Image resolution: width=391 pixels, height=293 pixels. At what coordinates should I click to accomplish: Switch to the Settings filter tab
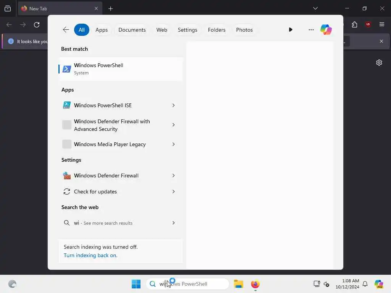point(187,30)
